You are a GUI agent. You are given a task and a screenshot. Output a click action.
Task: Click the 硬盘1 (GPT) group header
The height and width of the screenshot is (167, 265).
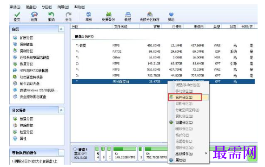pyautogui.click(x=84, y=37)
